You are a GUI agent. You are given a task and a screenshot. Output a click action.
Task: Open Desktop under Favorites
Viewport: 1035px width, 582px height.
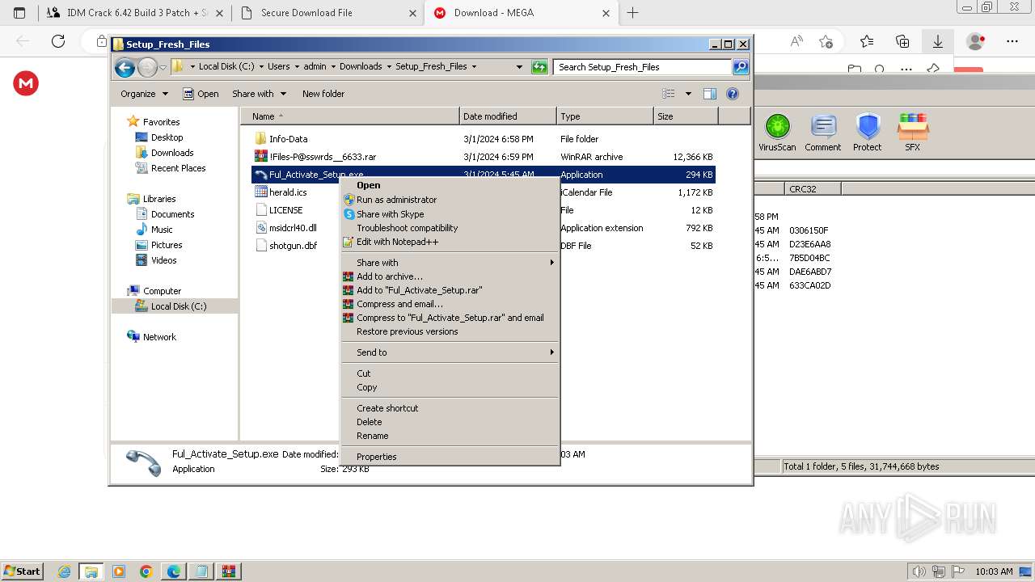(167, 137)
